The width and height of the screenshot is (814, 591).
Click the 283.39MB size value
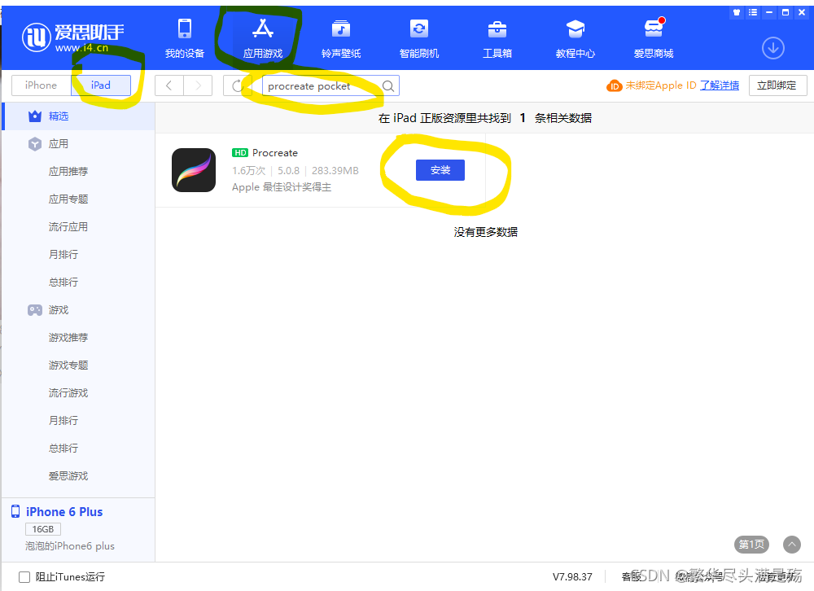(x=335, y=171)
